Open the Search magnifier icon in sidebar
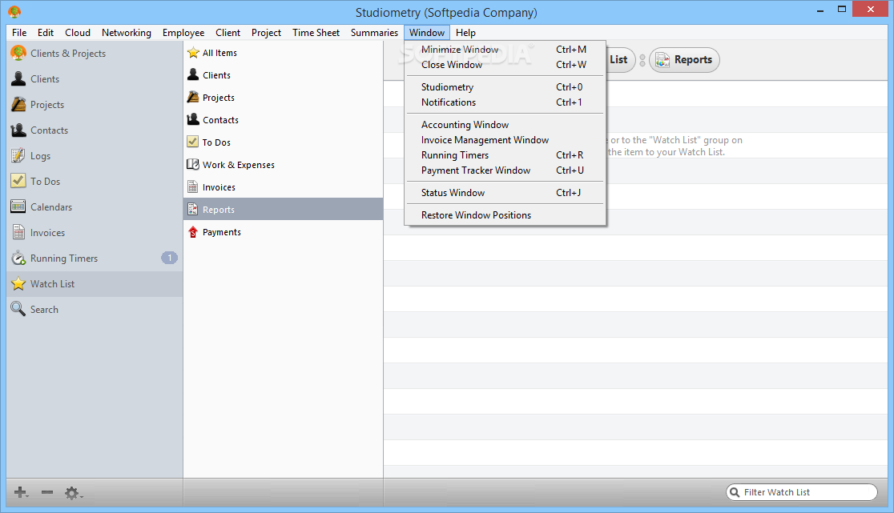This screenshot has height=513, width=894. pos(18,309)
